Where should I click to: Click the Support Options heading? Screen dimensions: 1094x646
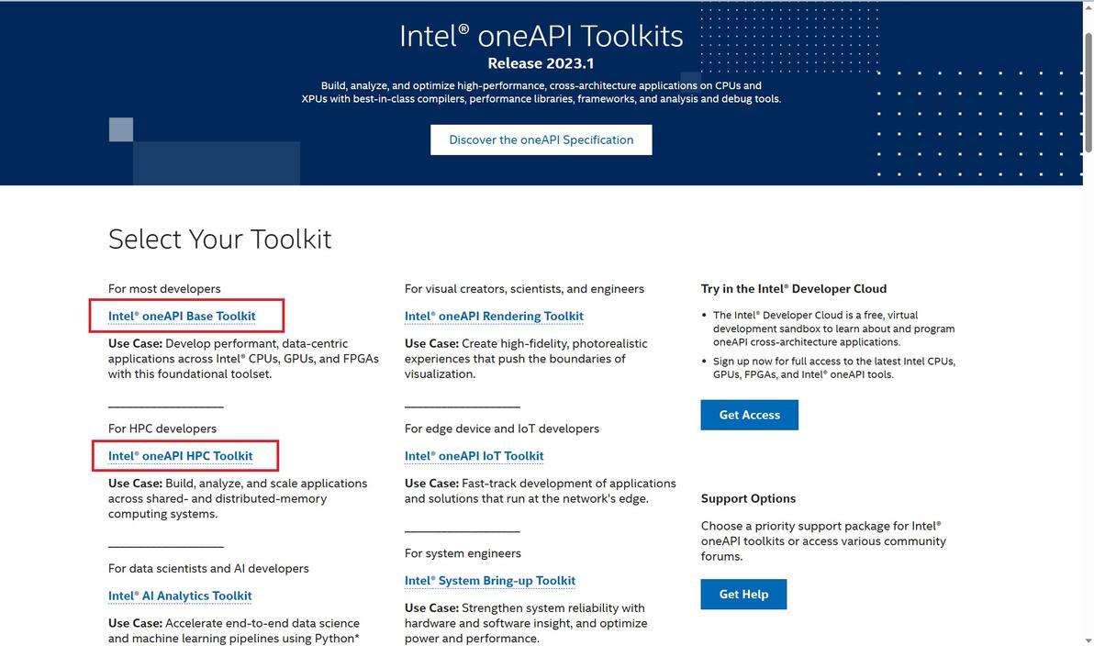click(748, 499)
